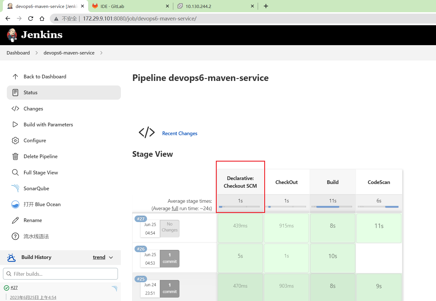Click the Delete Pipeline trash icon
436x301 pixels.
(x=15, y=156)
